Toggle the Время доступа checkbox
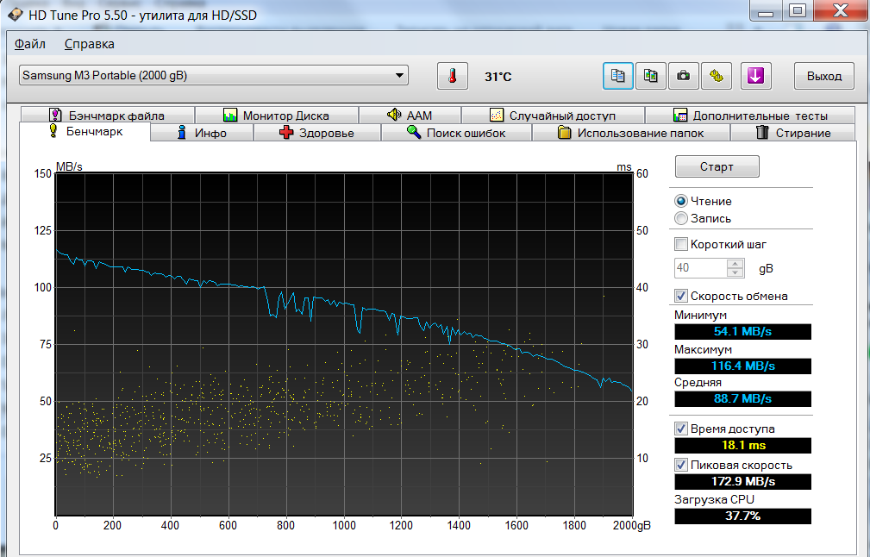This screenshot has height=557, width=870. pos(681,429)
